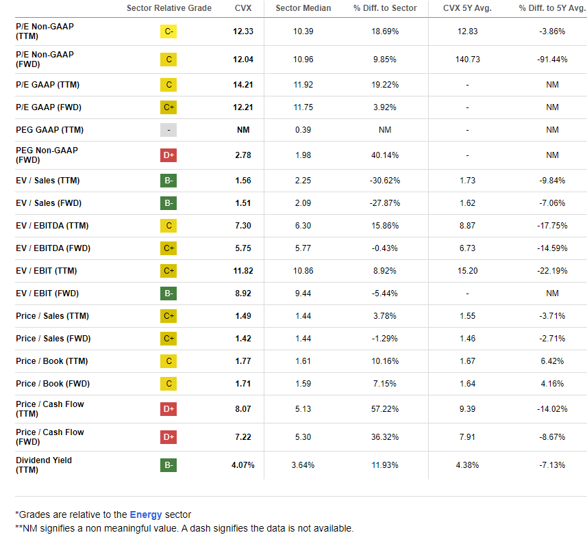This screenshot has height=535, width=587.
Task: Sort by the CVX column header
Action: (x=242, y=9)
